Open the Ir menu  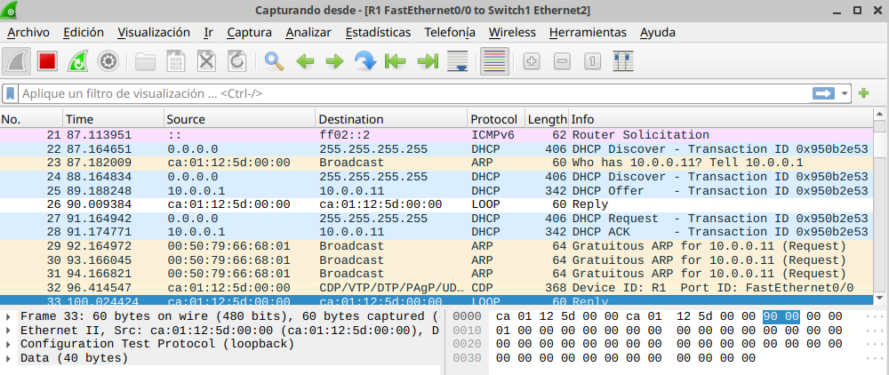click(x=208, y=32)
